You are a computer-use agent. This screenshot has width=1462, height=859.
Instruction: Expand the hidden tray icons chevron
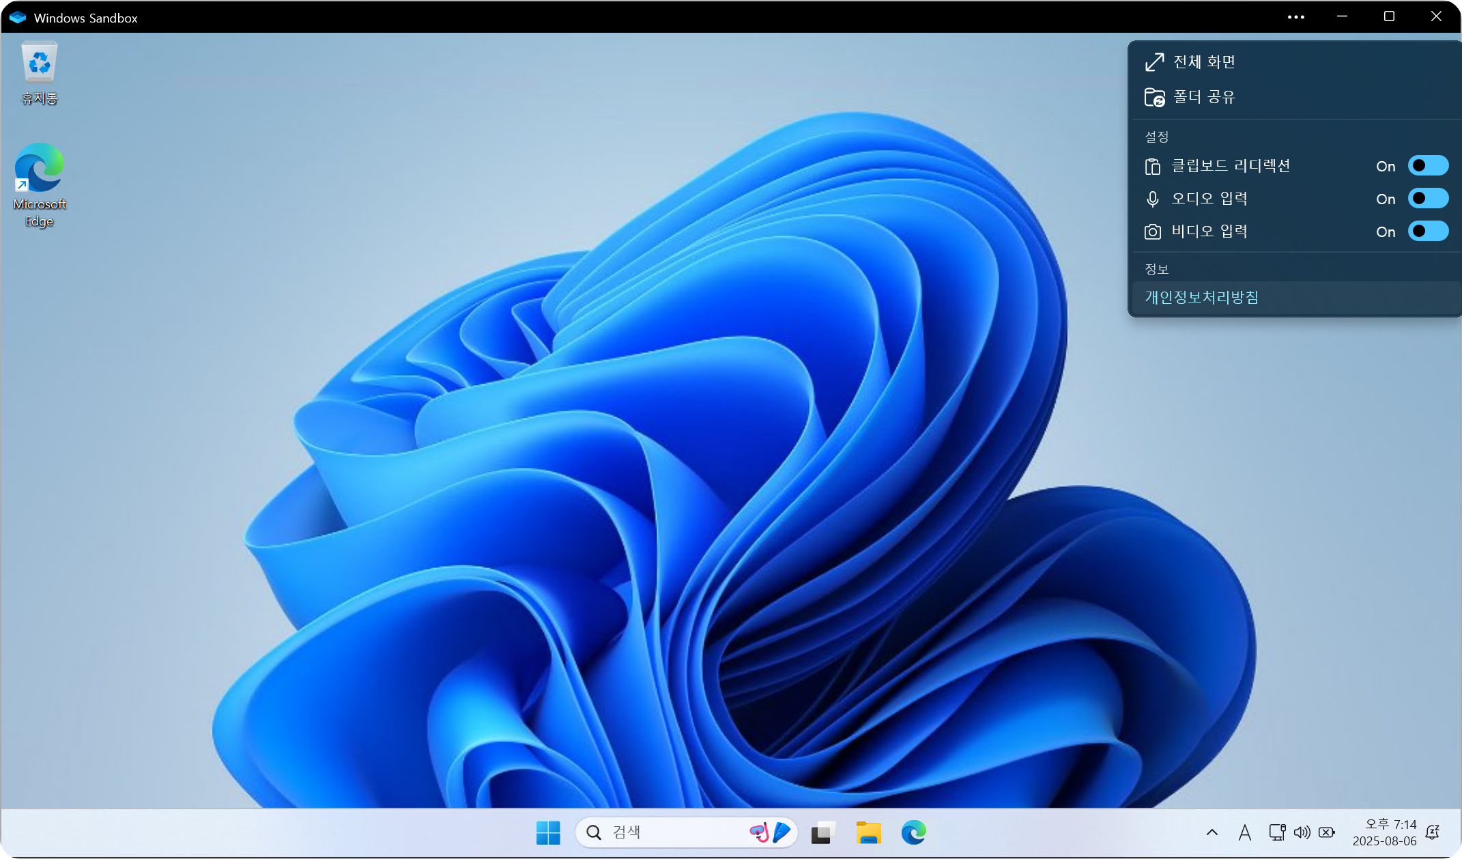1212,832
